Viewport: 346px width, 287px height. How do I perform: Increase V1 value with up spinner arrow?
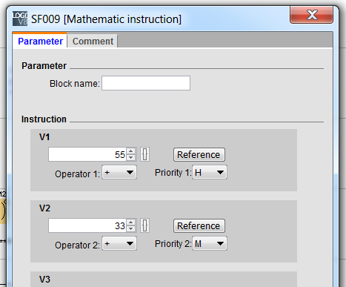[131, 151]
